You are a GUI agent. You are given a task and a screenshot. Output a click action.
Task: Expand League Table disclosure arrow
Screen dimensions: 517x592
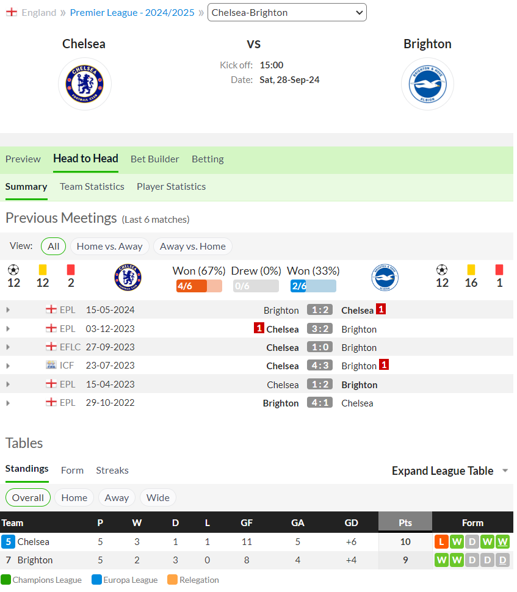coord(505,471)
